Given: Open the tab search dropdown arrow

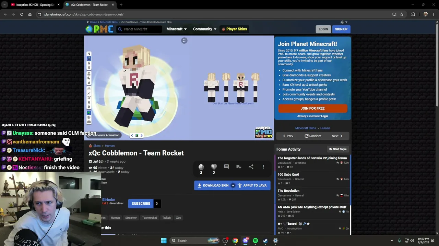Looking at the screenshot, I should (4, 5).
